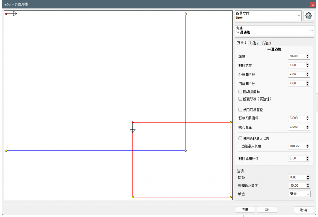Screen dimensions: 318x217
Task: Switch to the 方法 2 tab
Action: coord(254,43)
